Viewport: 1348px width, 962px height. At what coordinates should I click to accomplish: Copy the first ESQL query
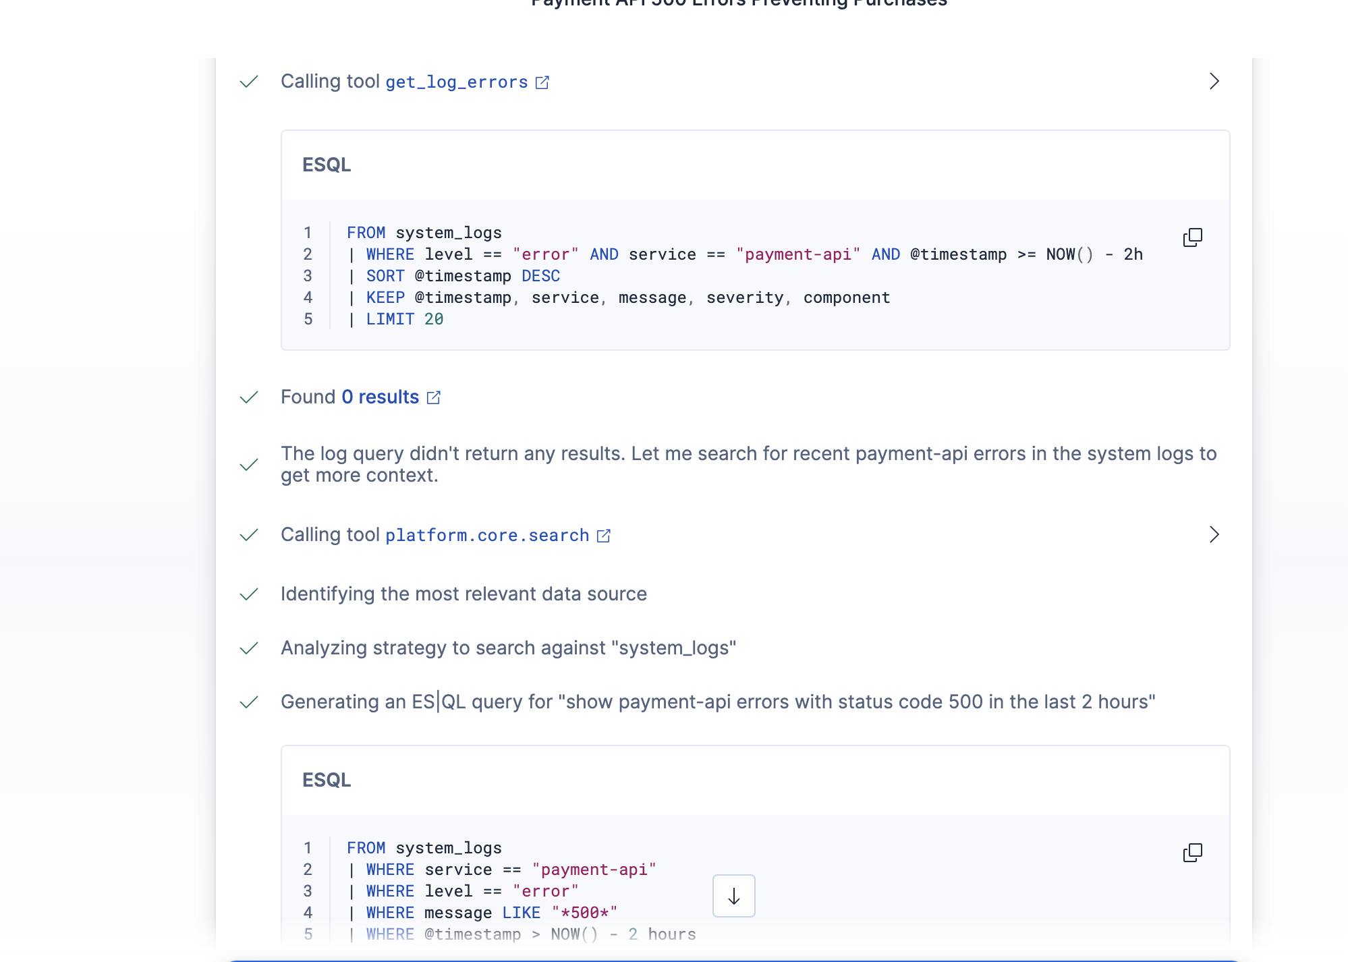click(x=1192, y=237)
